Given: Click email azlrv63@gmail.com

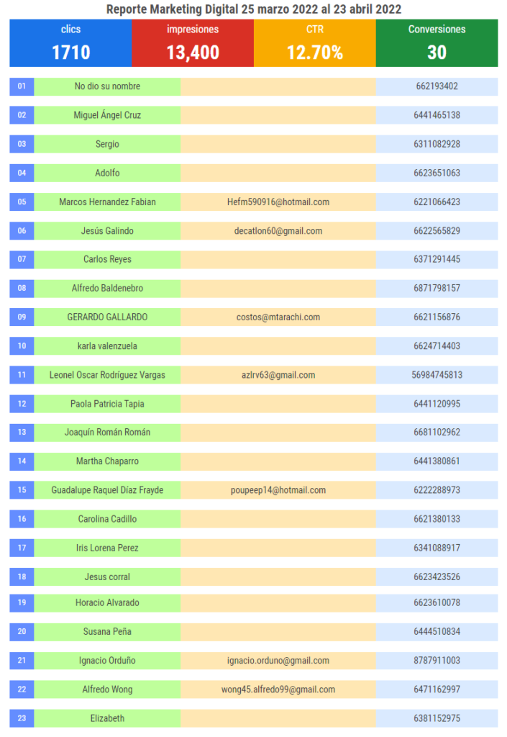Looking at the screenshot, I should [x=278, y=375].
